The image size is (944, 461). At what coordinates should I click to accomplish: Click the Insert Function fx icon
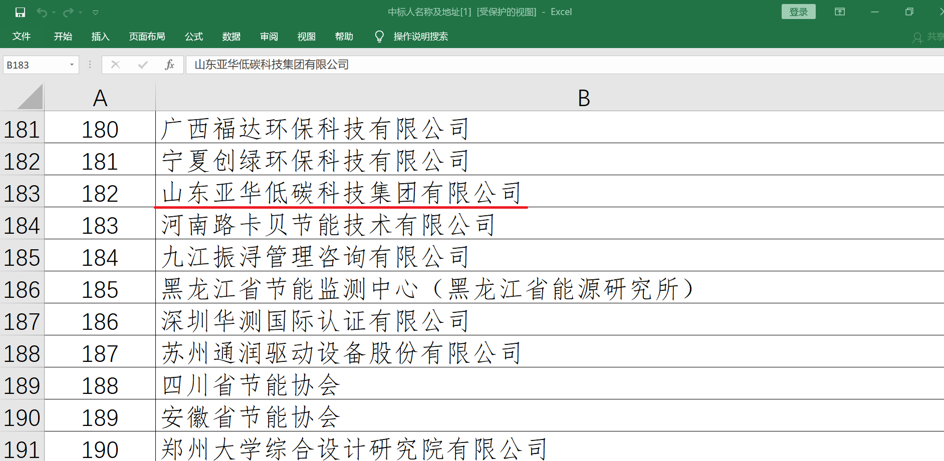click(169, 65)
